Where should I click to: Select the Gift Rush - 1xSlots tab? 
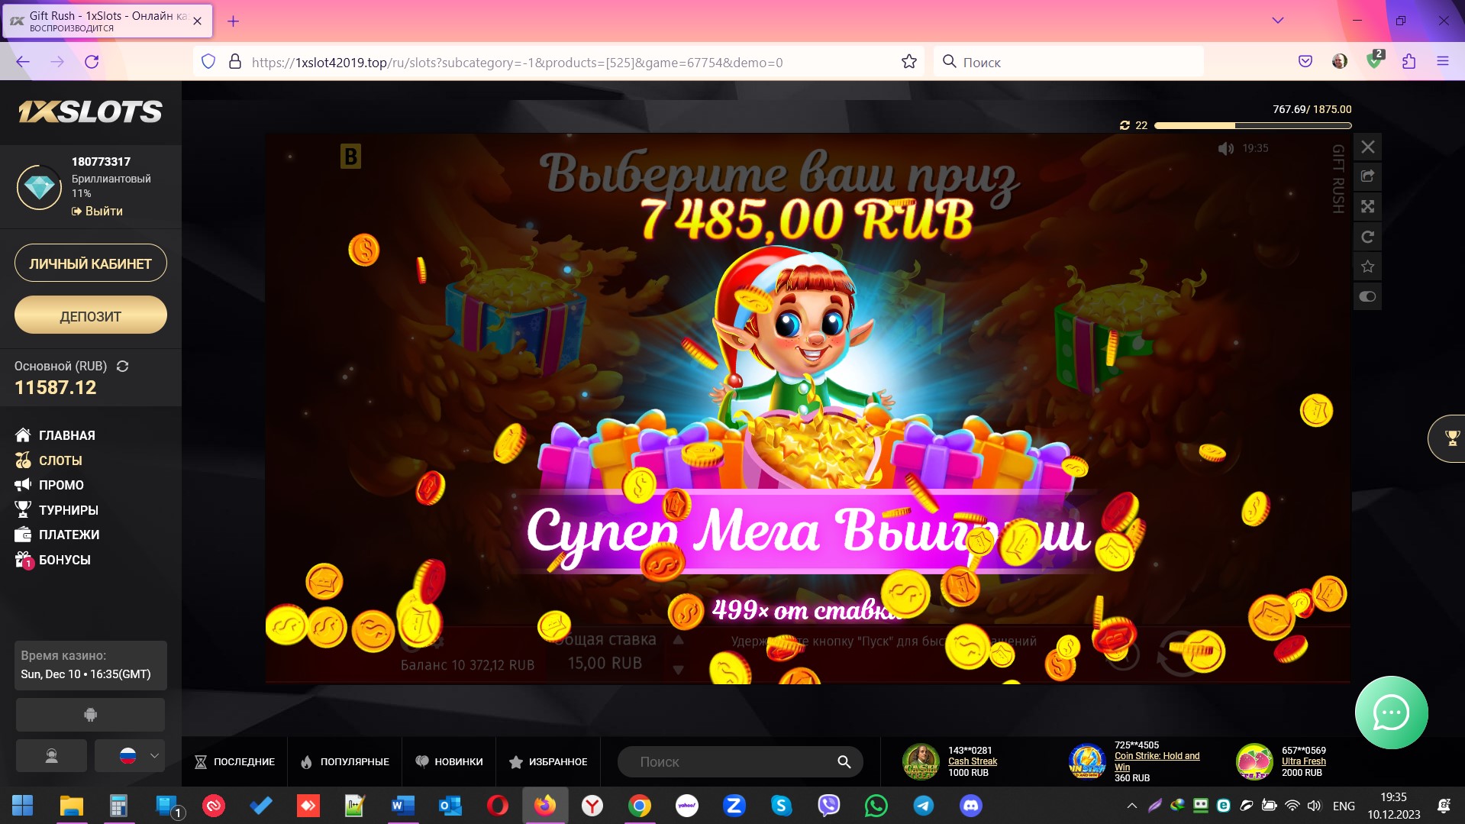tap(107, 21)
